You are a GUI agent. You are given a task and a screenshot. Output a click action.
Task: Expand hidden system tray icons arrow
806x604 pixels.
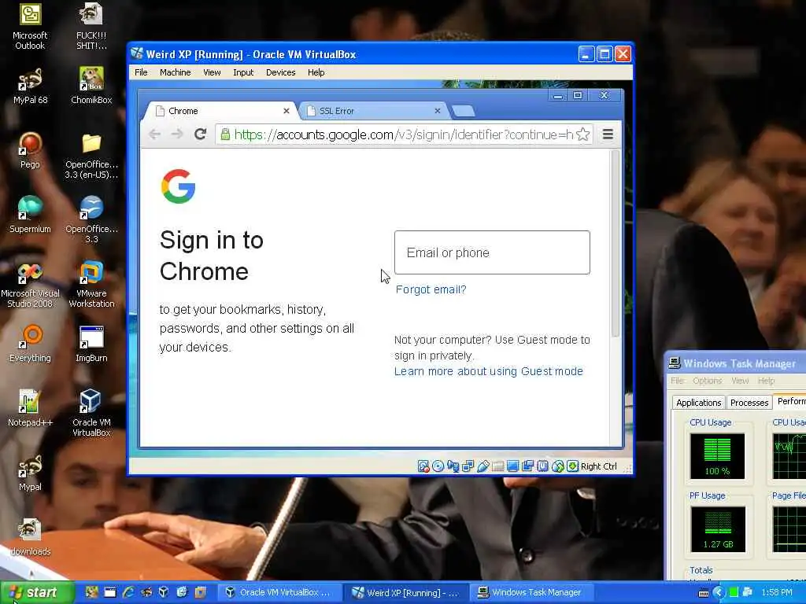tap(719, 593)
